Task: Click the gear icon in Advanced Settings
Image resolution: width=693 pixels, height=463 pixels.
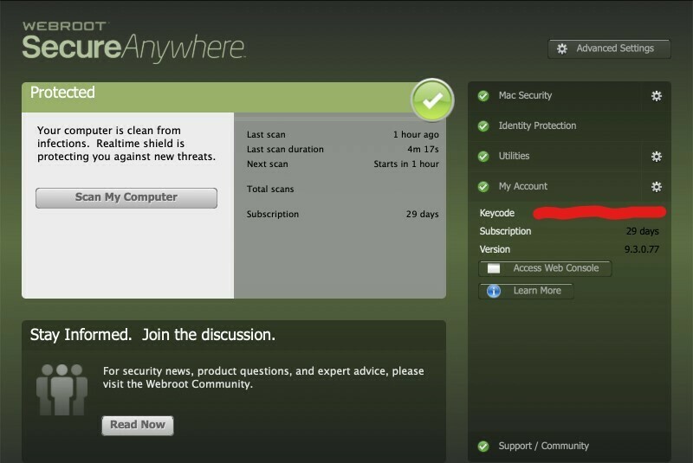Action: pos(561,48)
